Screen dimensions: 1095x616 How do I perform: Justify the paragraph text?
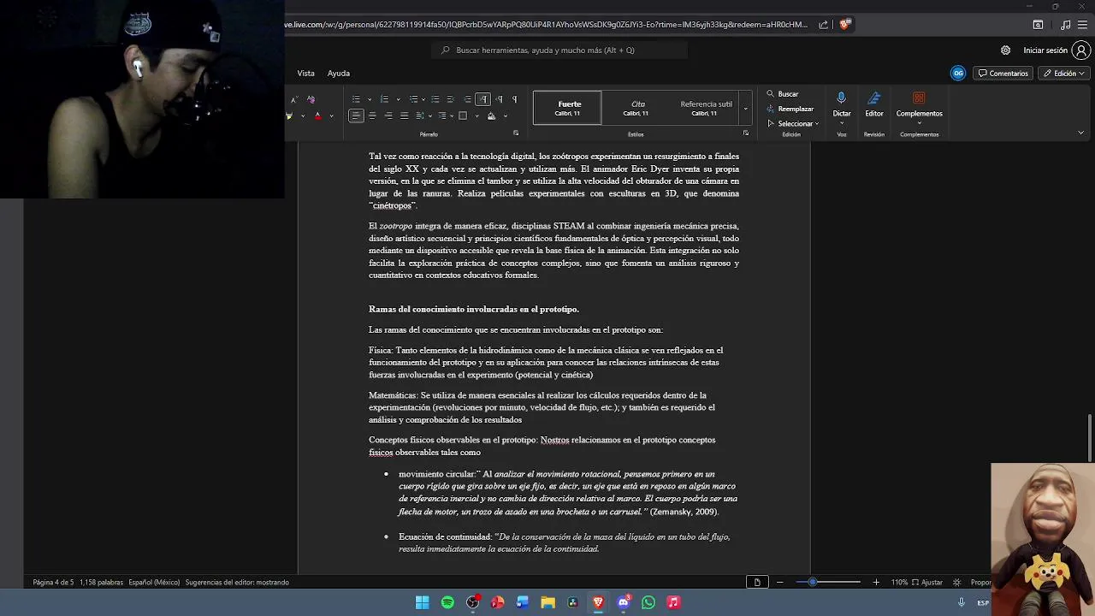coord(404,115)
